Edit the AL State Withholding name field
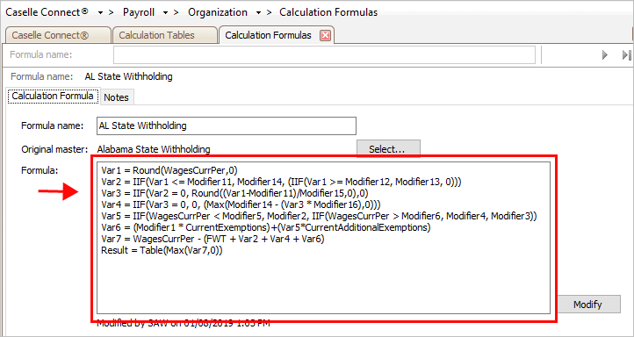 [227, 125]
